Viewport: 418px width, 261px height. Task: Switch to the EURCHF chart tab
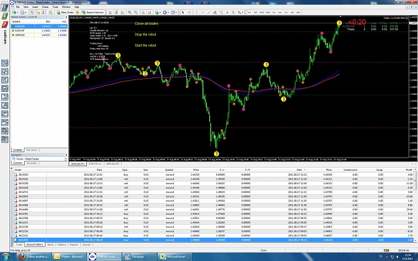click(95, 164)
